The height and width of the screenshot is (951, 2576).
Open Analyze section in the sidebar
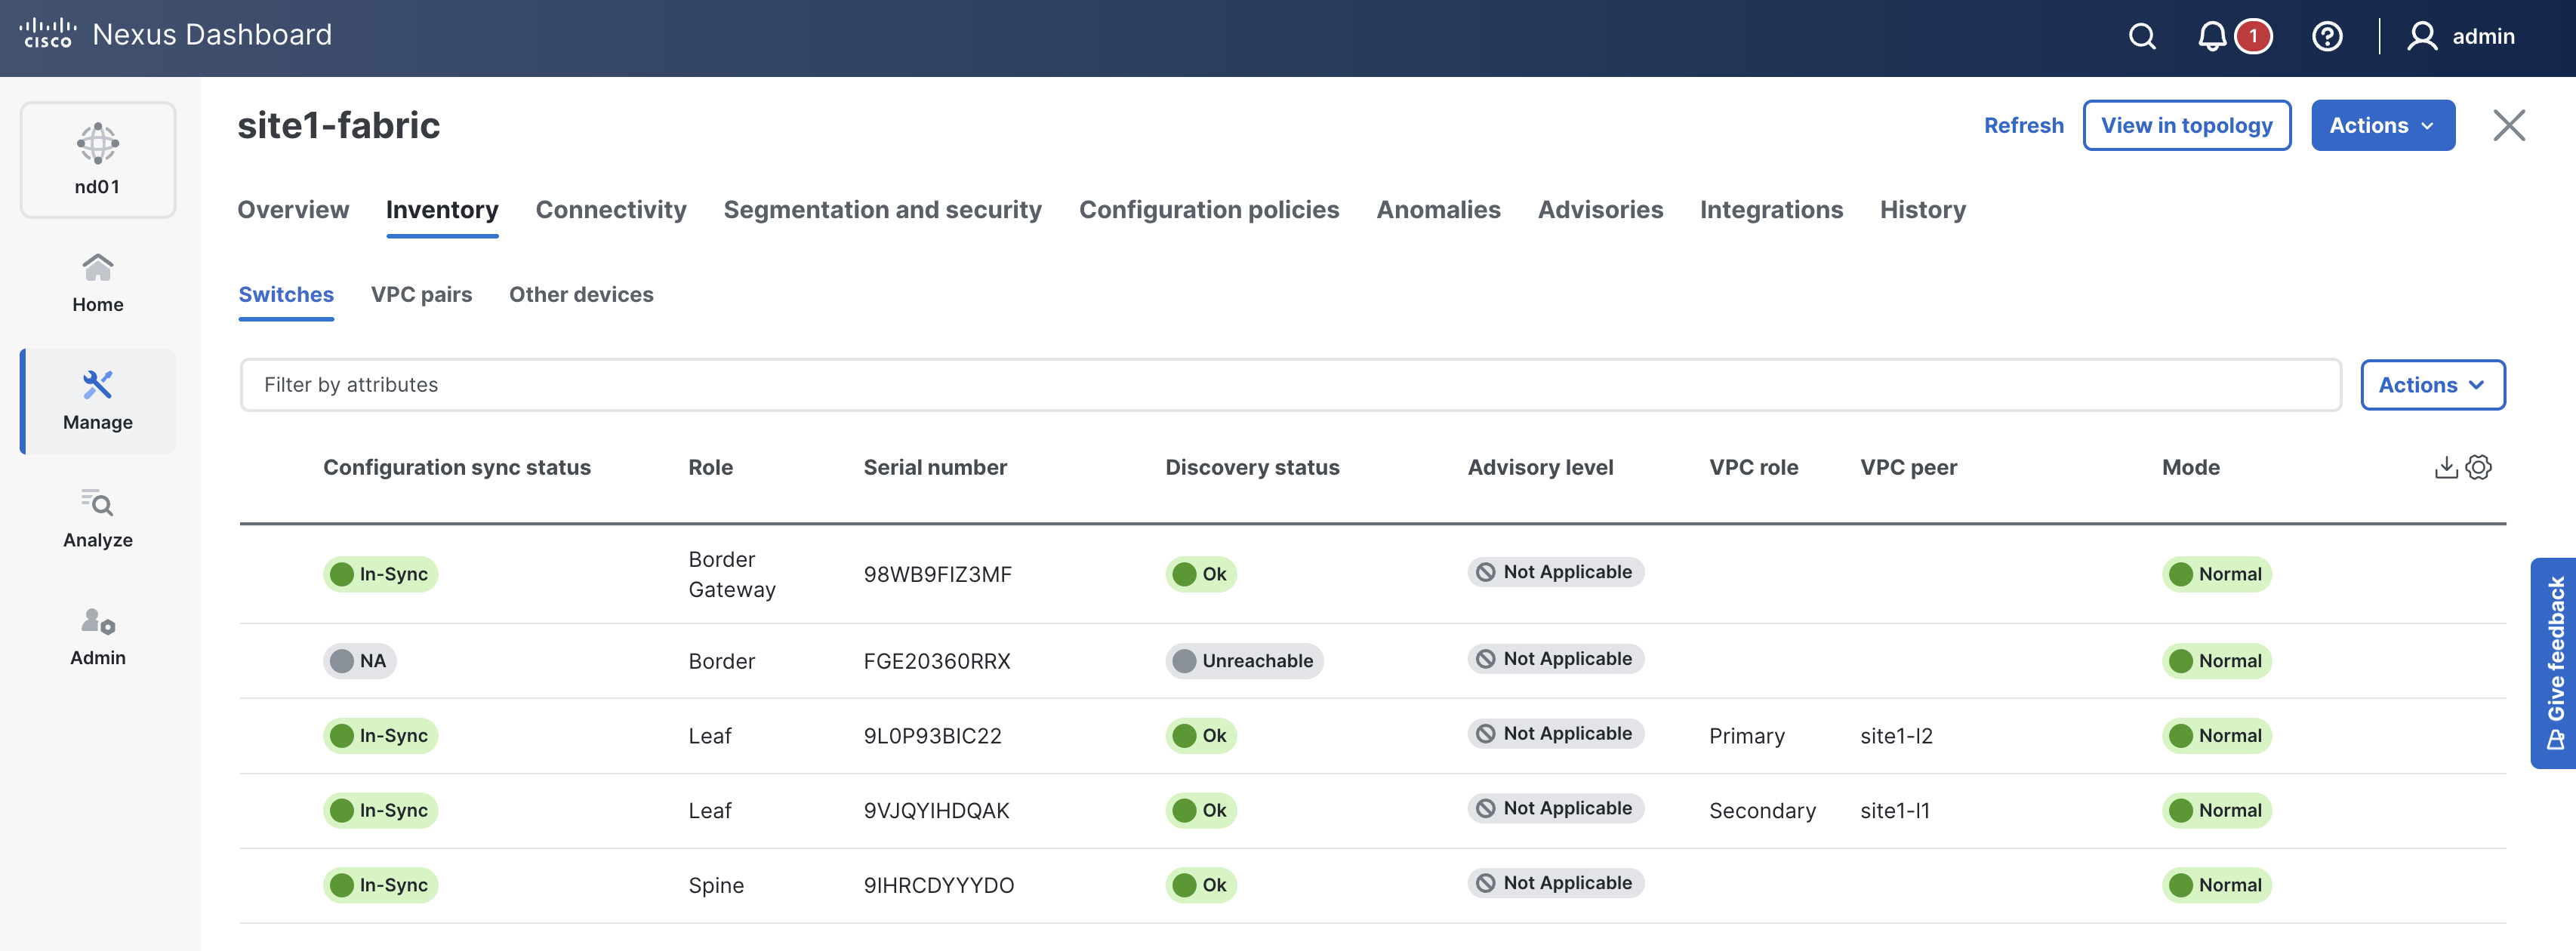(98, 518)
